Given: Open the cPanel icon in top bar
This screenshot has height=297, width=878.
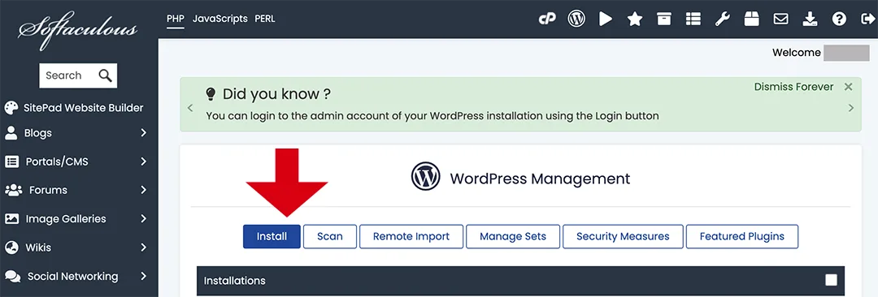Looking at the screenshot, I should tap(546, 19).
